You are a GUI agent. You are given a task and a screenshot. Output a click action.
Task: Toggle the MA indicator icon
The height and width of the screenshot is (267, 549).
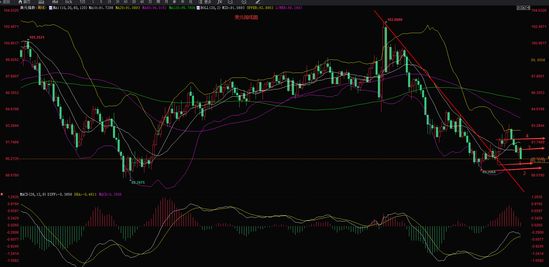(51, 8)
